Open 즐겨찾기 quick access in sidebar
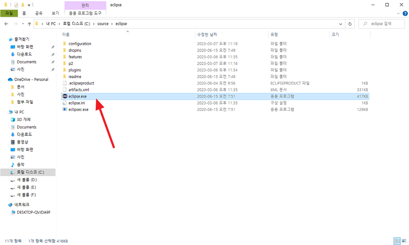Image resolution: width=409 pixels, height=245 pixels. click(22, 39)
